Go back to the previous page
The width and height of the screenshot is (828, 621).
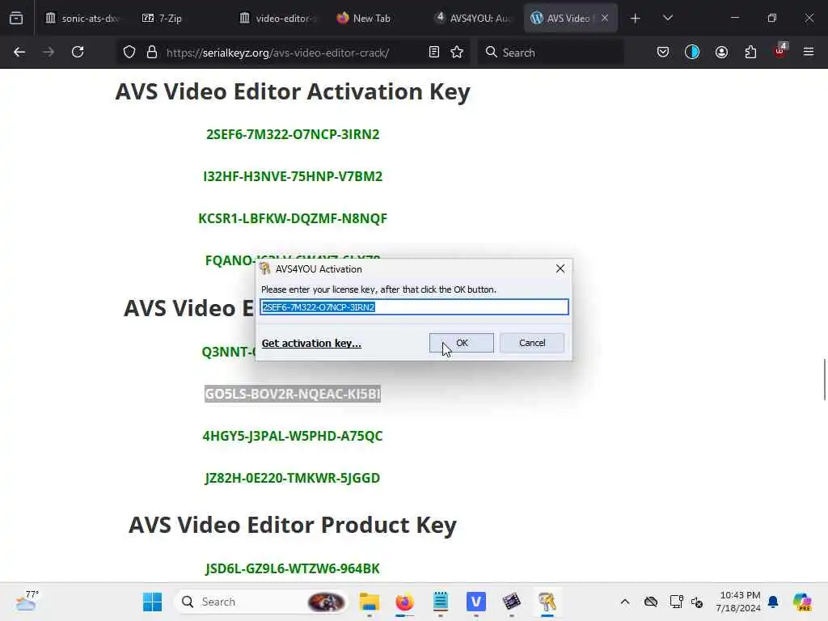click(19, 53)
